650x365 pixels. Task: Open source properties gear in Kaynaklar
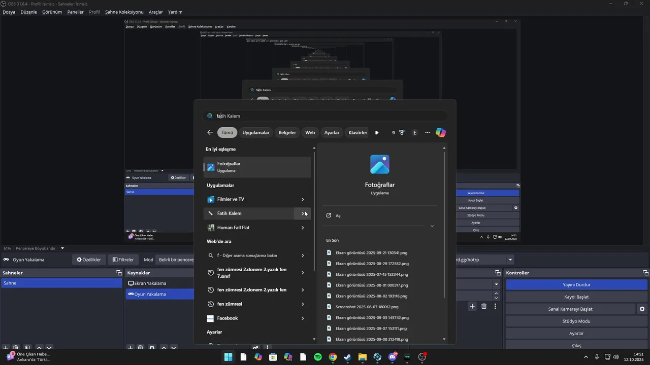coord(152,348)
